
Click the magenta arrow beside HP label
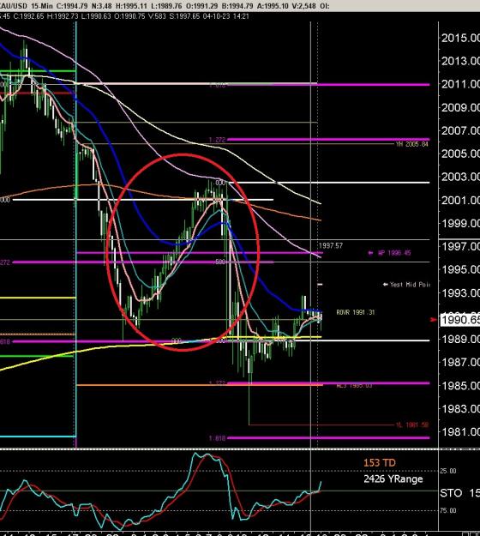(x=370, y=253)
